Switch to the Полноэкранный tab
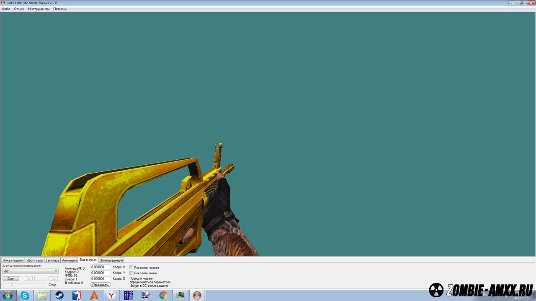The width and height of the screenshot is (536, 301). [x=111, y=260]
